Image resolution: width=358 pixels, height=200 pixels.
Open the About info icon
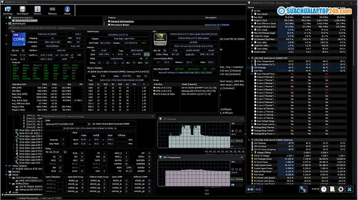(x=67, y=9)
